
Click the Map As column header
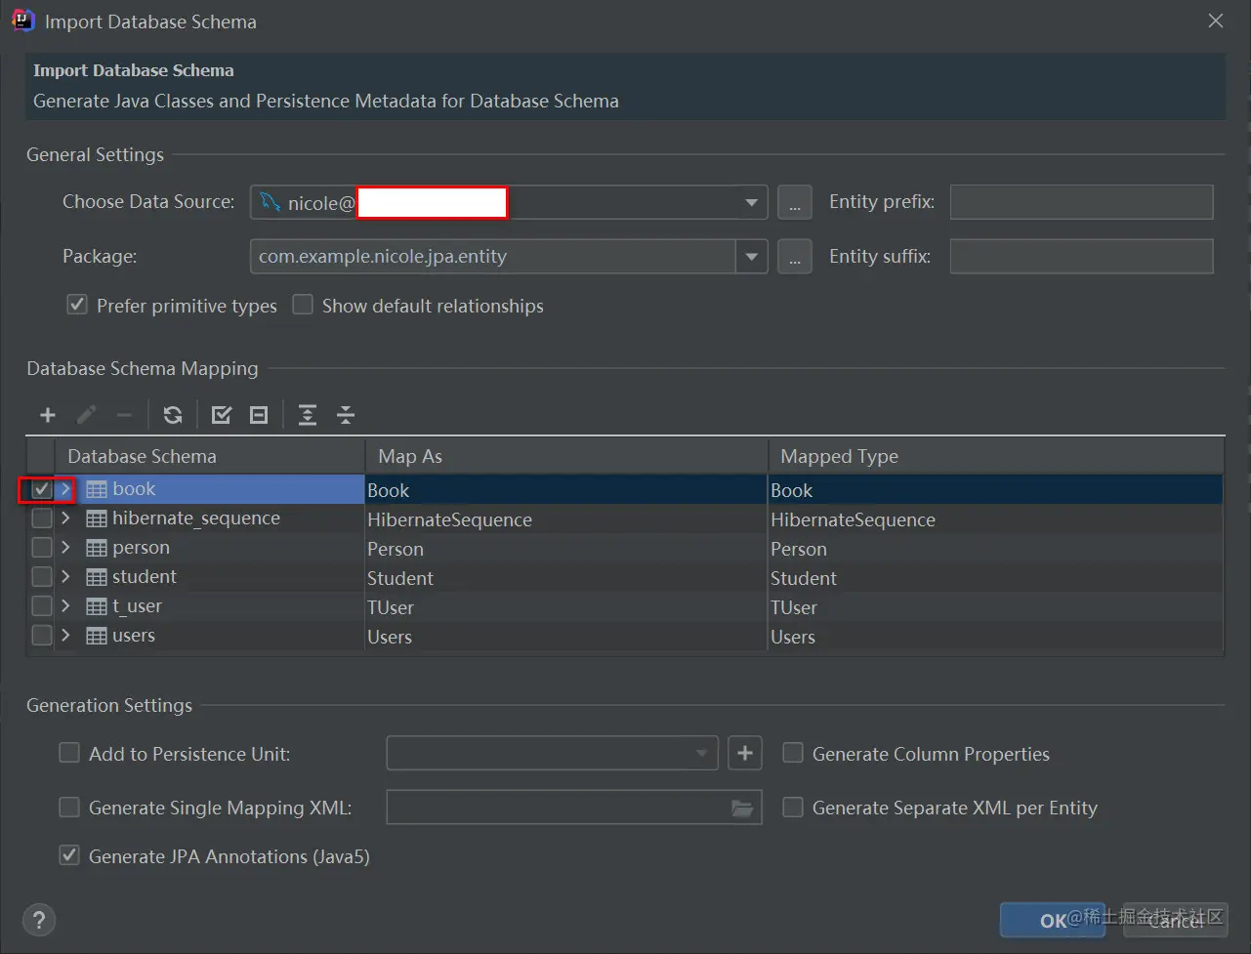[566, 456]
